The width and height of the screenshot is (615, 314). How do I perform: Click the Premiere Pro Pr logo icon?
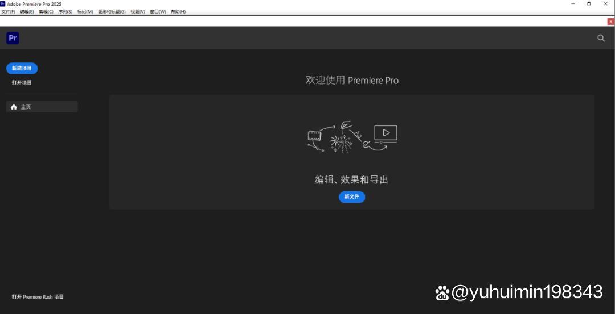point(13,38)
